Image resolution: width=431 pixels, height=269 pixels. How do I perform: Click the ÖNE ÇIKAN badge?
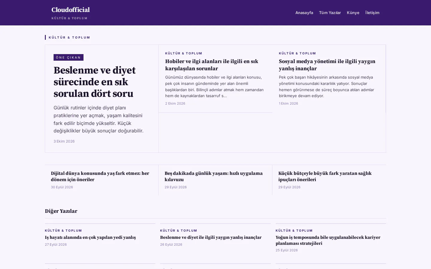69,57
